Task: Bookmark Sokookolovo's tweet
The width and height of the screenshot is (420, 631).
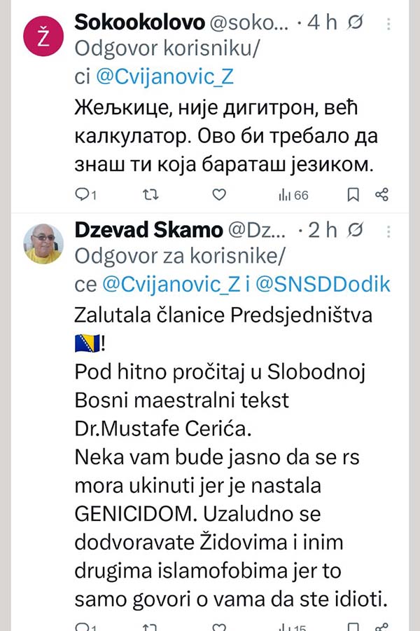Action: coord(353,195)
